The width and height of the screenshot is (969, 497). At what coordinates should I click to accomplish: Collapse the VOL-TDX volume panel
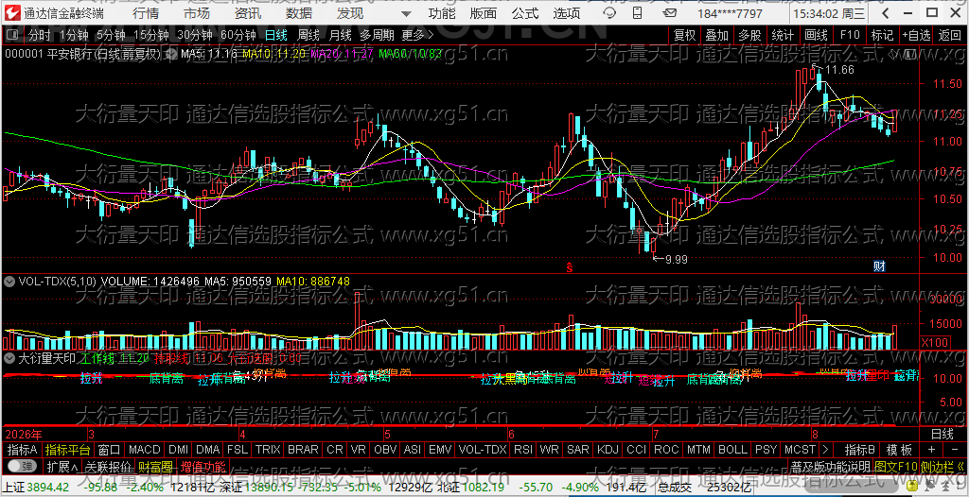point(9,282)
